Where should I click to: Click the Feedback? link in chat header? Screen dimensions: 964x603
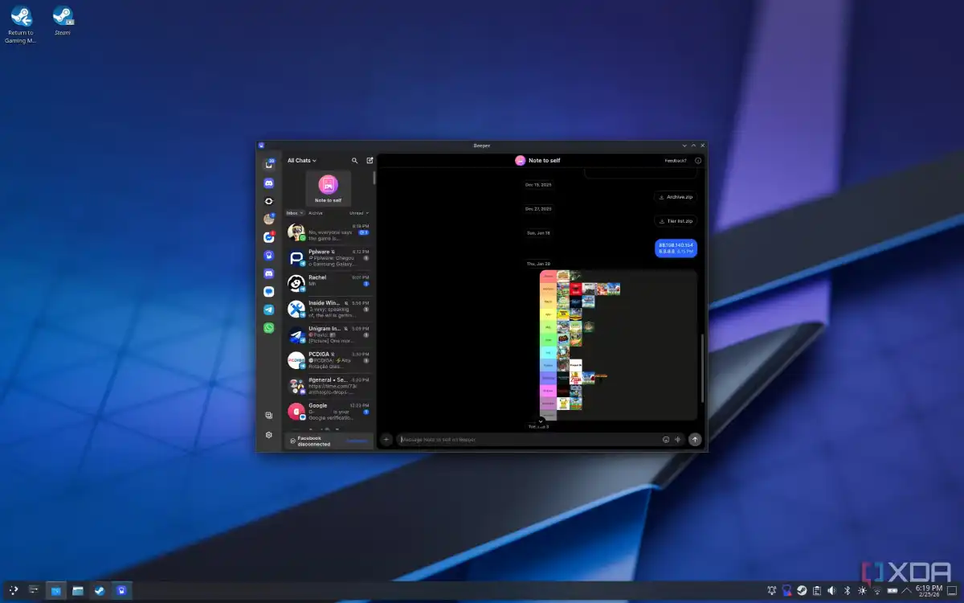point(676,161)
